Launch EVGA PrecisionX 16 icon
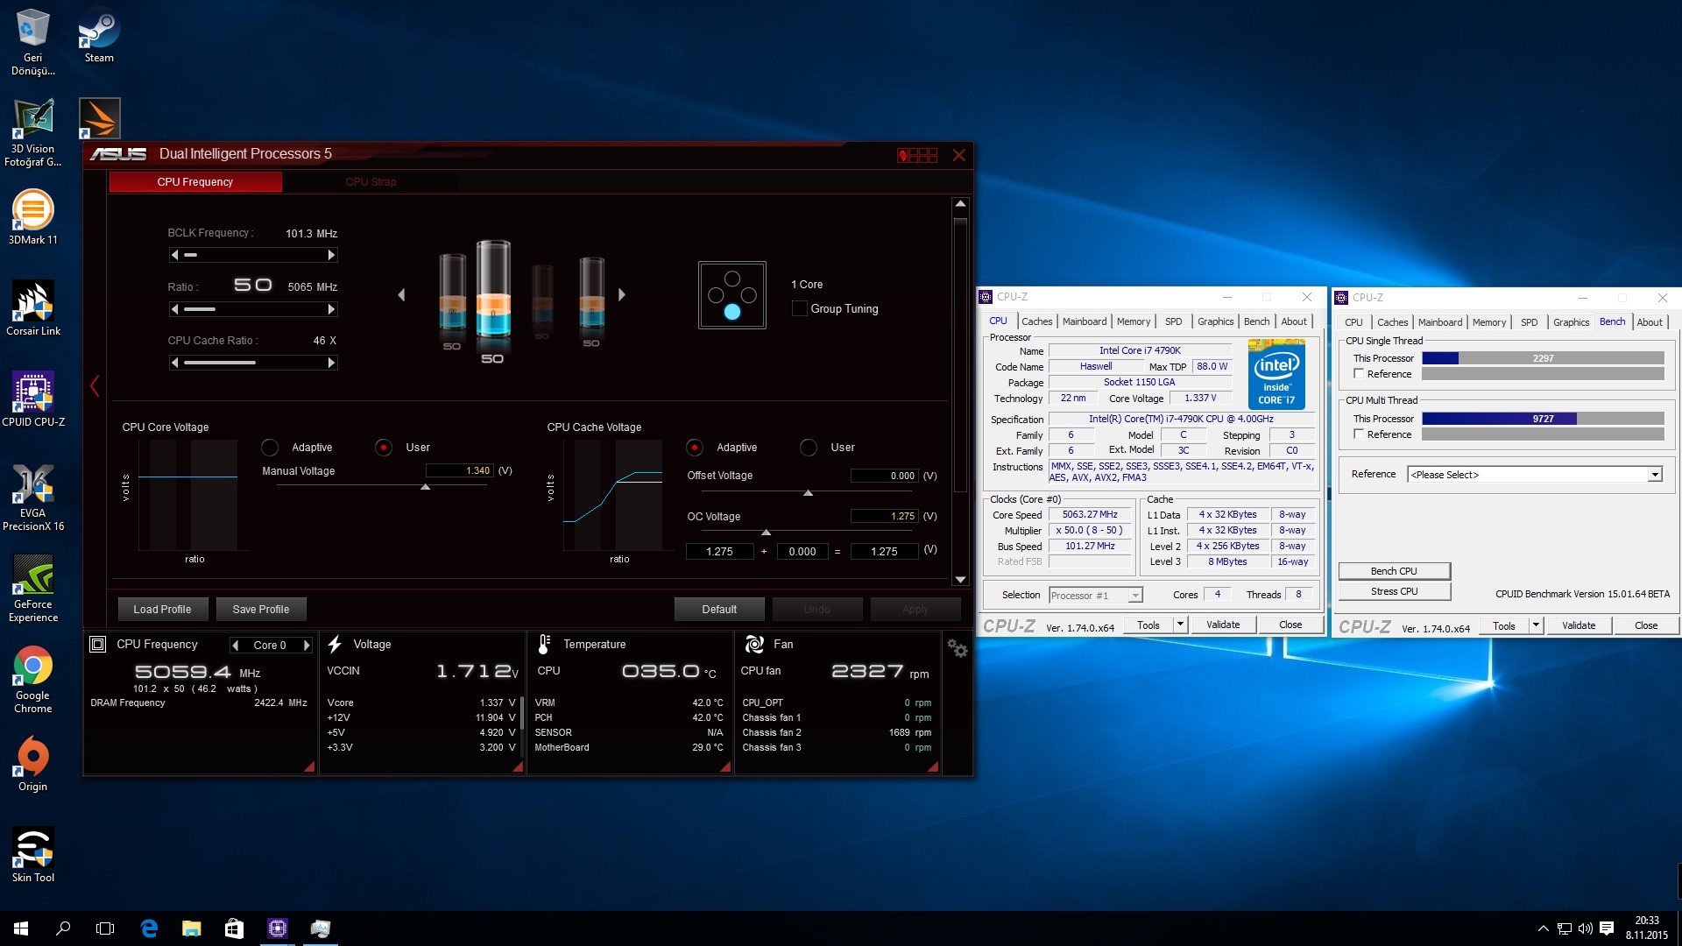1682x946 pixels. tap(33, 497)
